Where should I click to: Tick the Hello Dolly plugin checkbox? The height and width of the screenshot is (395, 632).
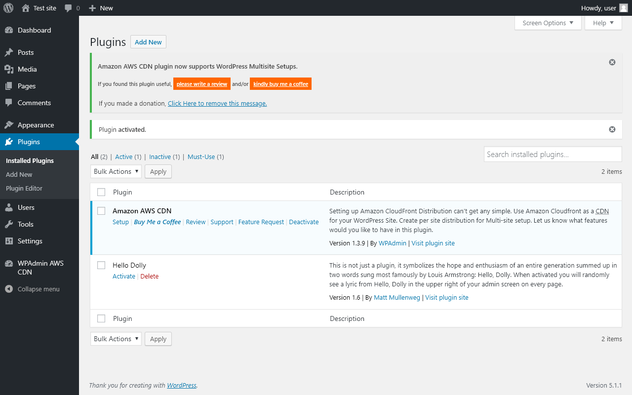pos(101,265)
